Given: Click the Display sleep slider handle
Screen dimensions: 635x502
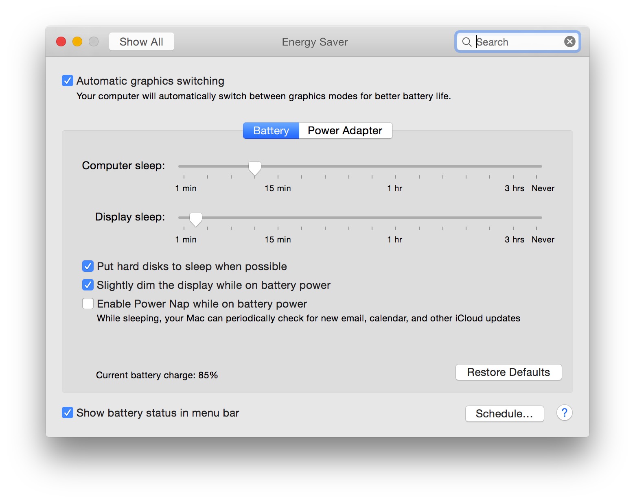Looking at the screenshot, I should tap(196, 219).
